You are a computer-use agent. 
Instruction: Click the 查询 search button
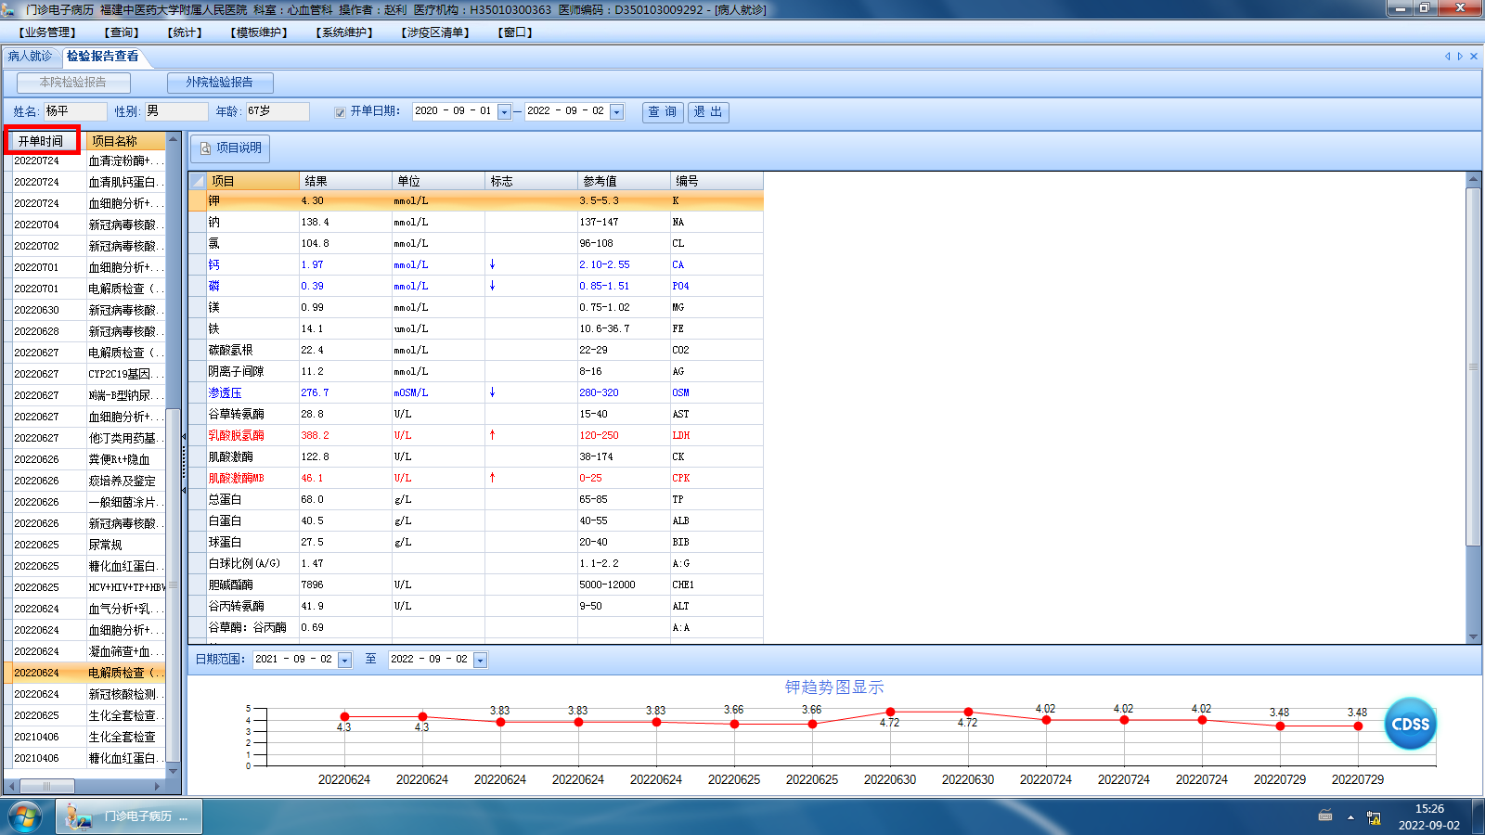663,112
